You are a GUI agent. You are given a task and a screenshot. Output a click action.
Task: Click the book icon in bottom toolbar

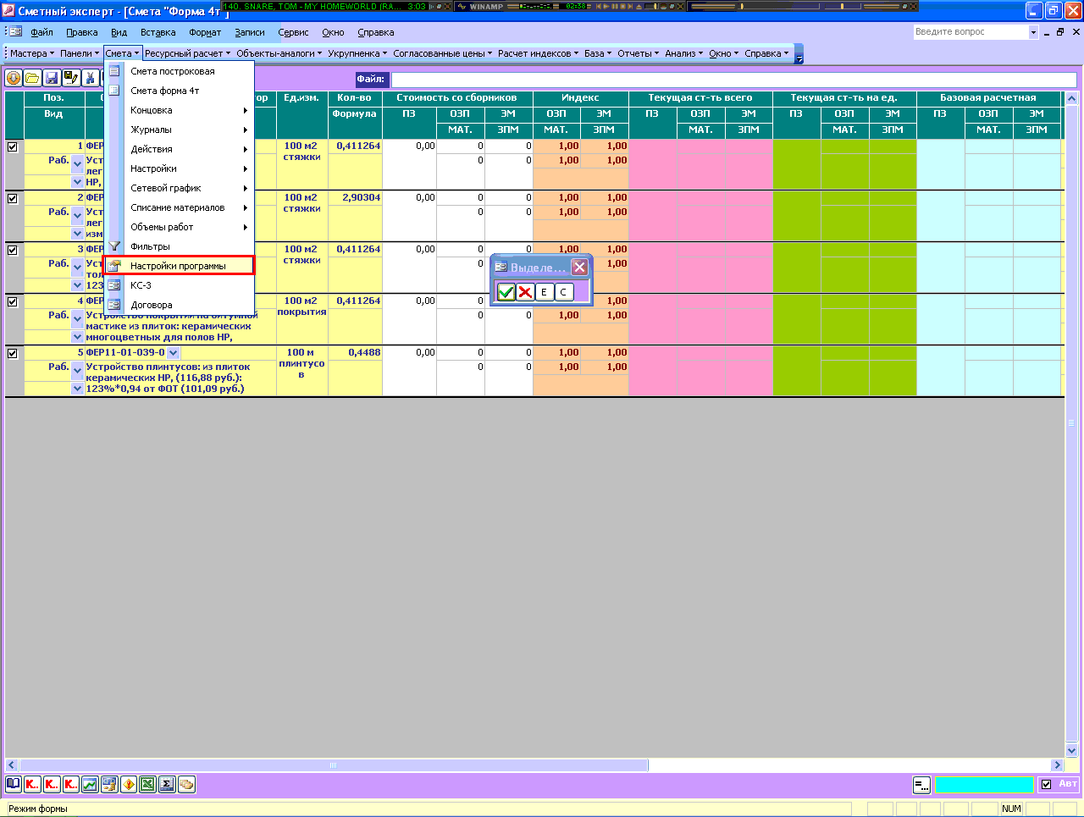click(x=14, y=784)
